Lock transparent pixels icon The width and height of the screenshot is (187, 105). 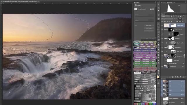[x=165, y=22]
